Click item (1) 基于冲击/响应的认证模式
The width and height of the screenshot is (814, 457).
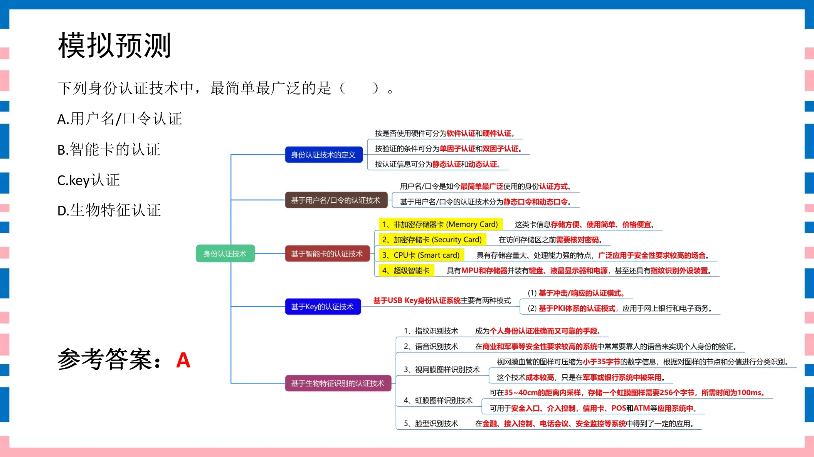pyautogui.click(x=576, y=293)
